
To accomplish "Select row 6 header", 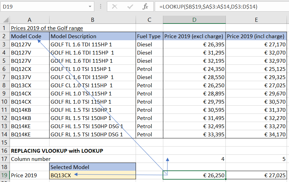I will pyautogui.click(x=4, y=69).
